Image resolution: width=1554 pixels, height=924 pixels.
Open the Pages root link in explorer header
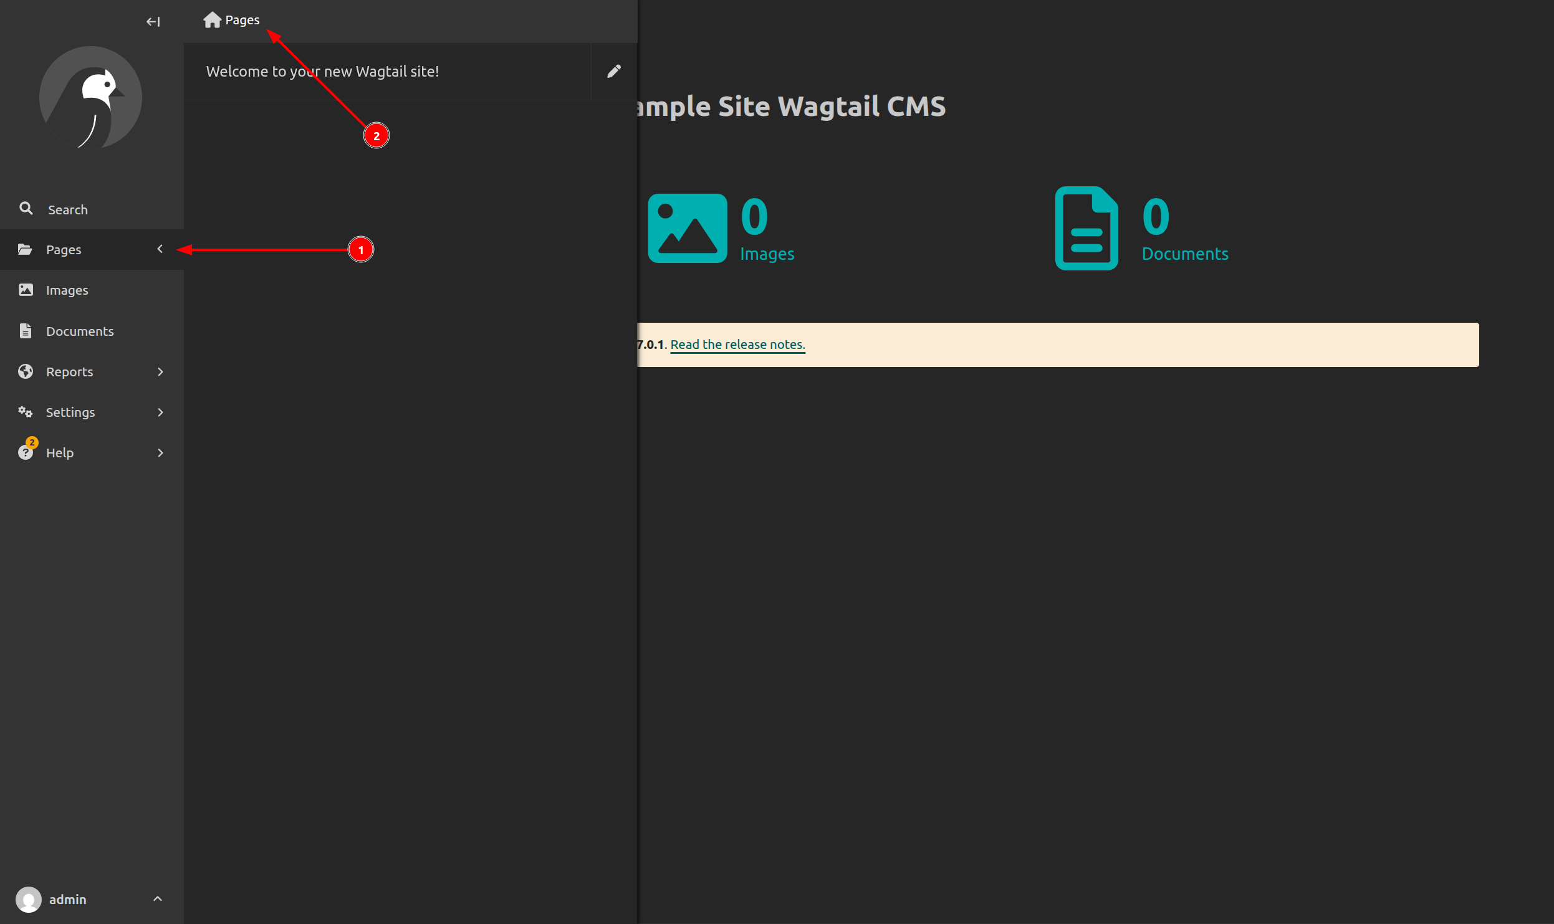(231, 20)
